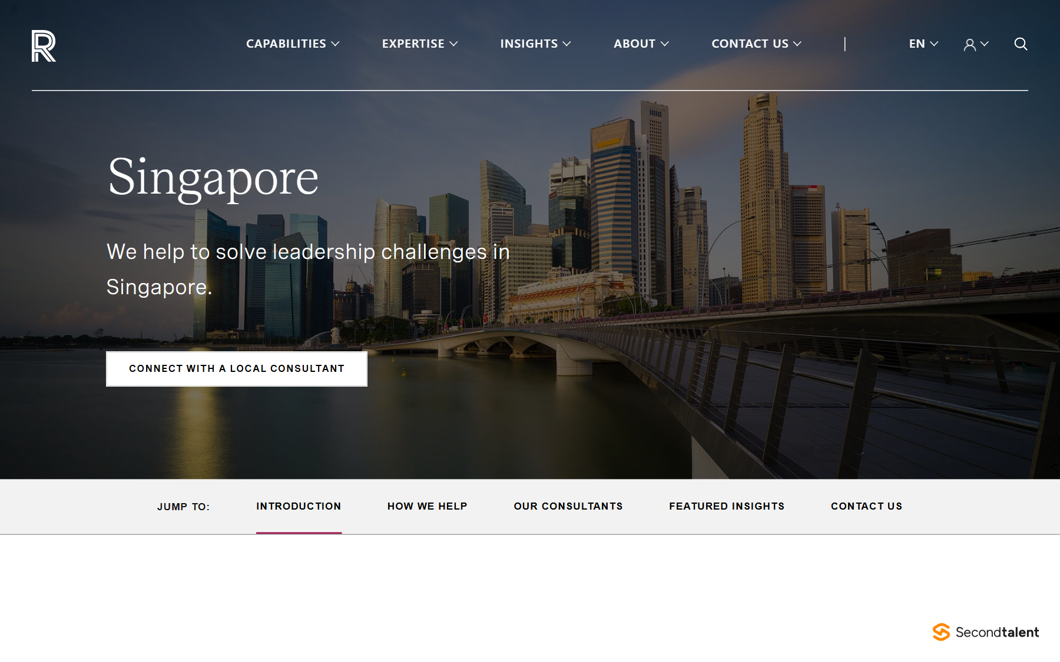Viewport: 1060px width, 662px height.
Task: Click the Singapore page heading
Action: coord(213,178)
